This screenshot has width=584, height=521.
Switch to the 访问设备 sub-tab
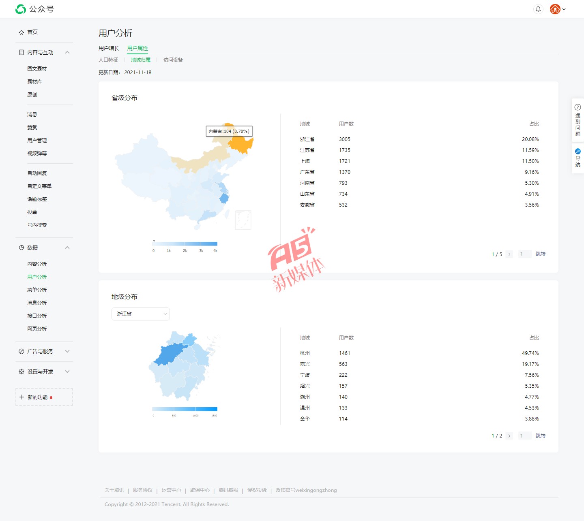pos(173,60)
